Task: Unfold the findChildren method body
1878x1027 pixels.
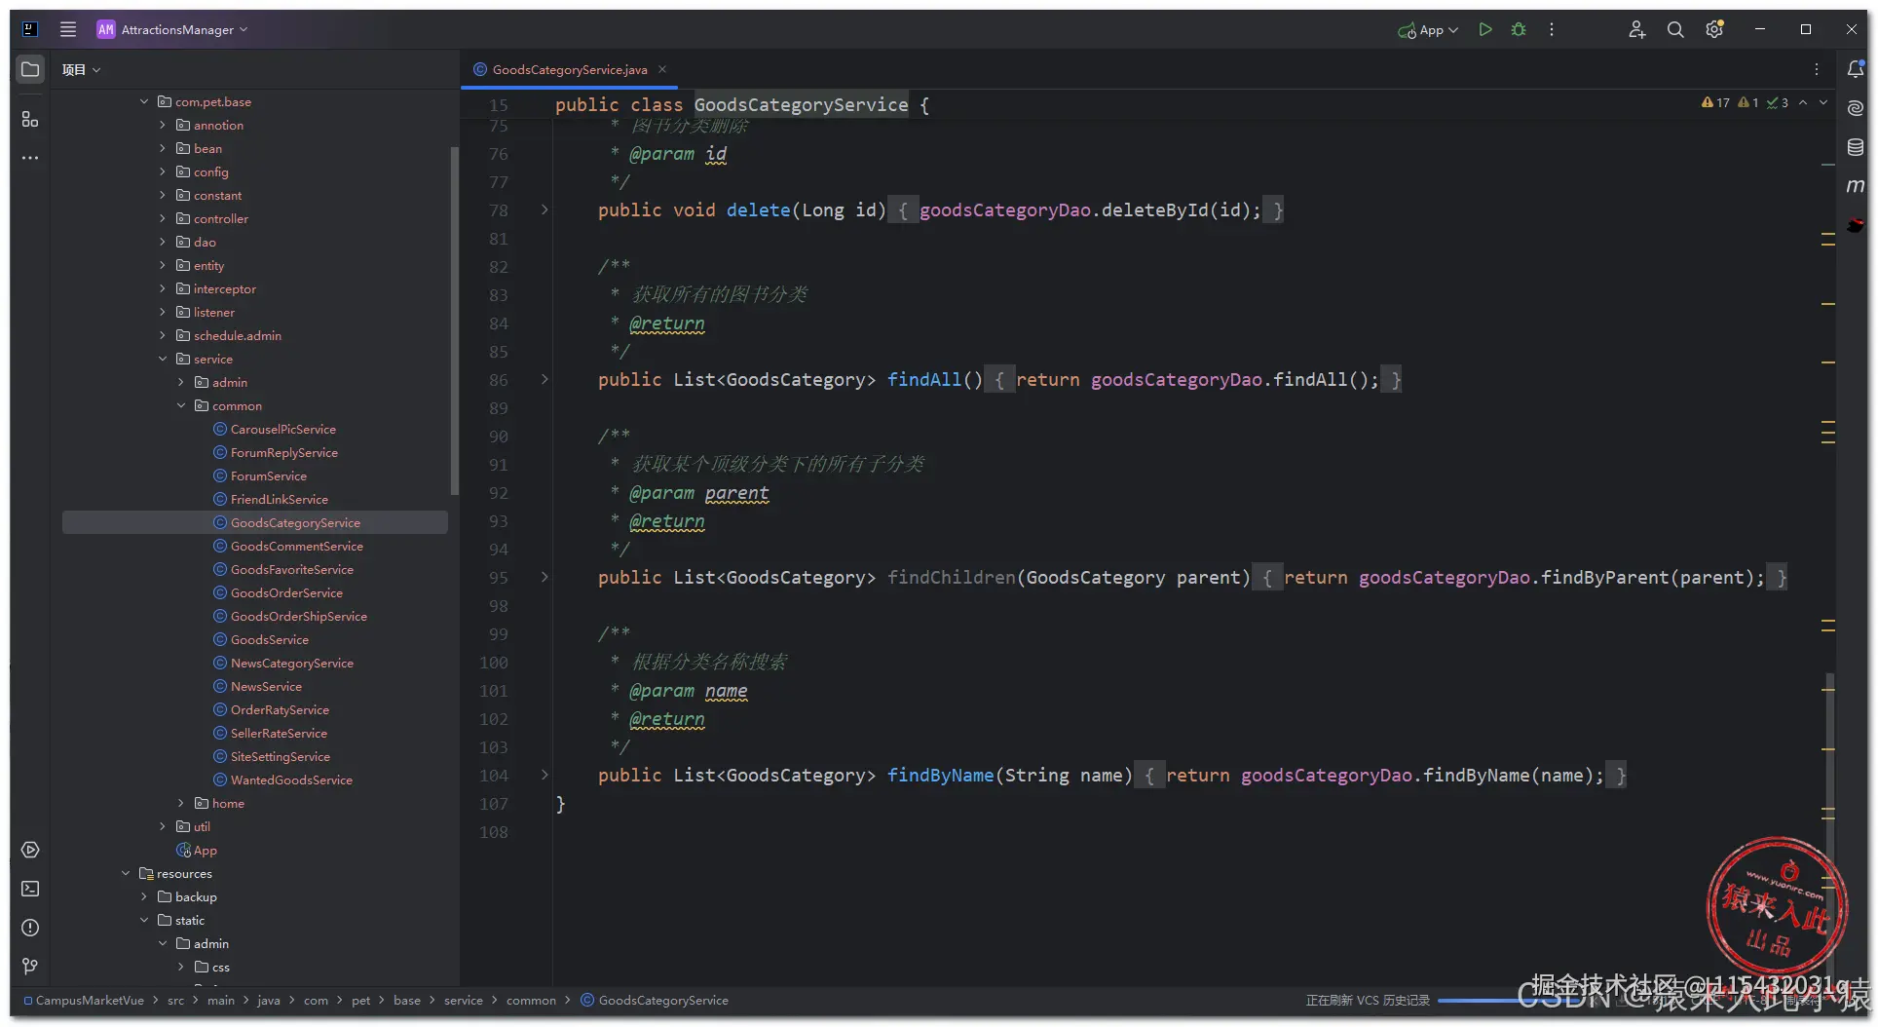Action: click(x=545, y=577)
